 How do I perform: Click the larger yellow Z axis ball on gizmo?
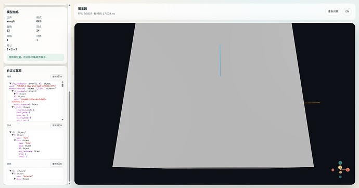[340, 168]
